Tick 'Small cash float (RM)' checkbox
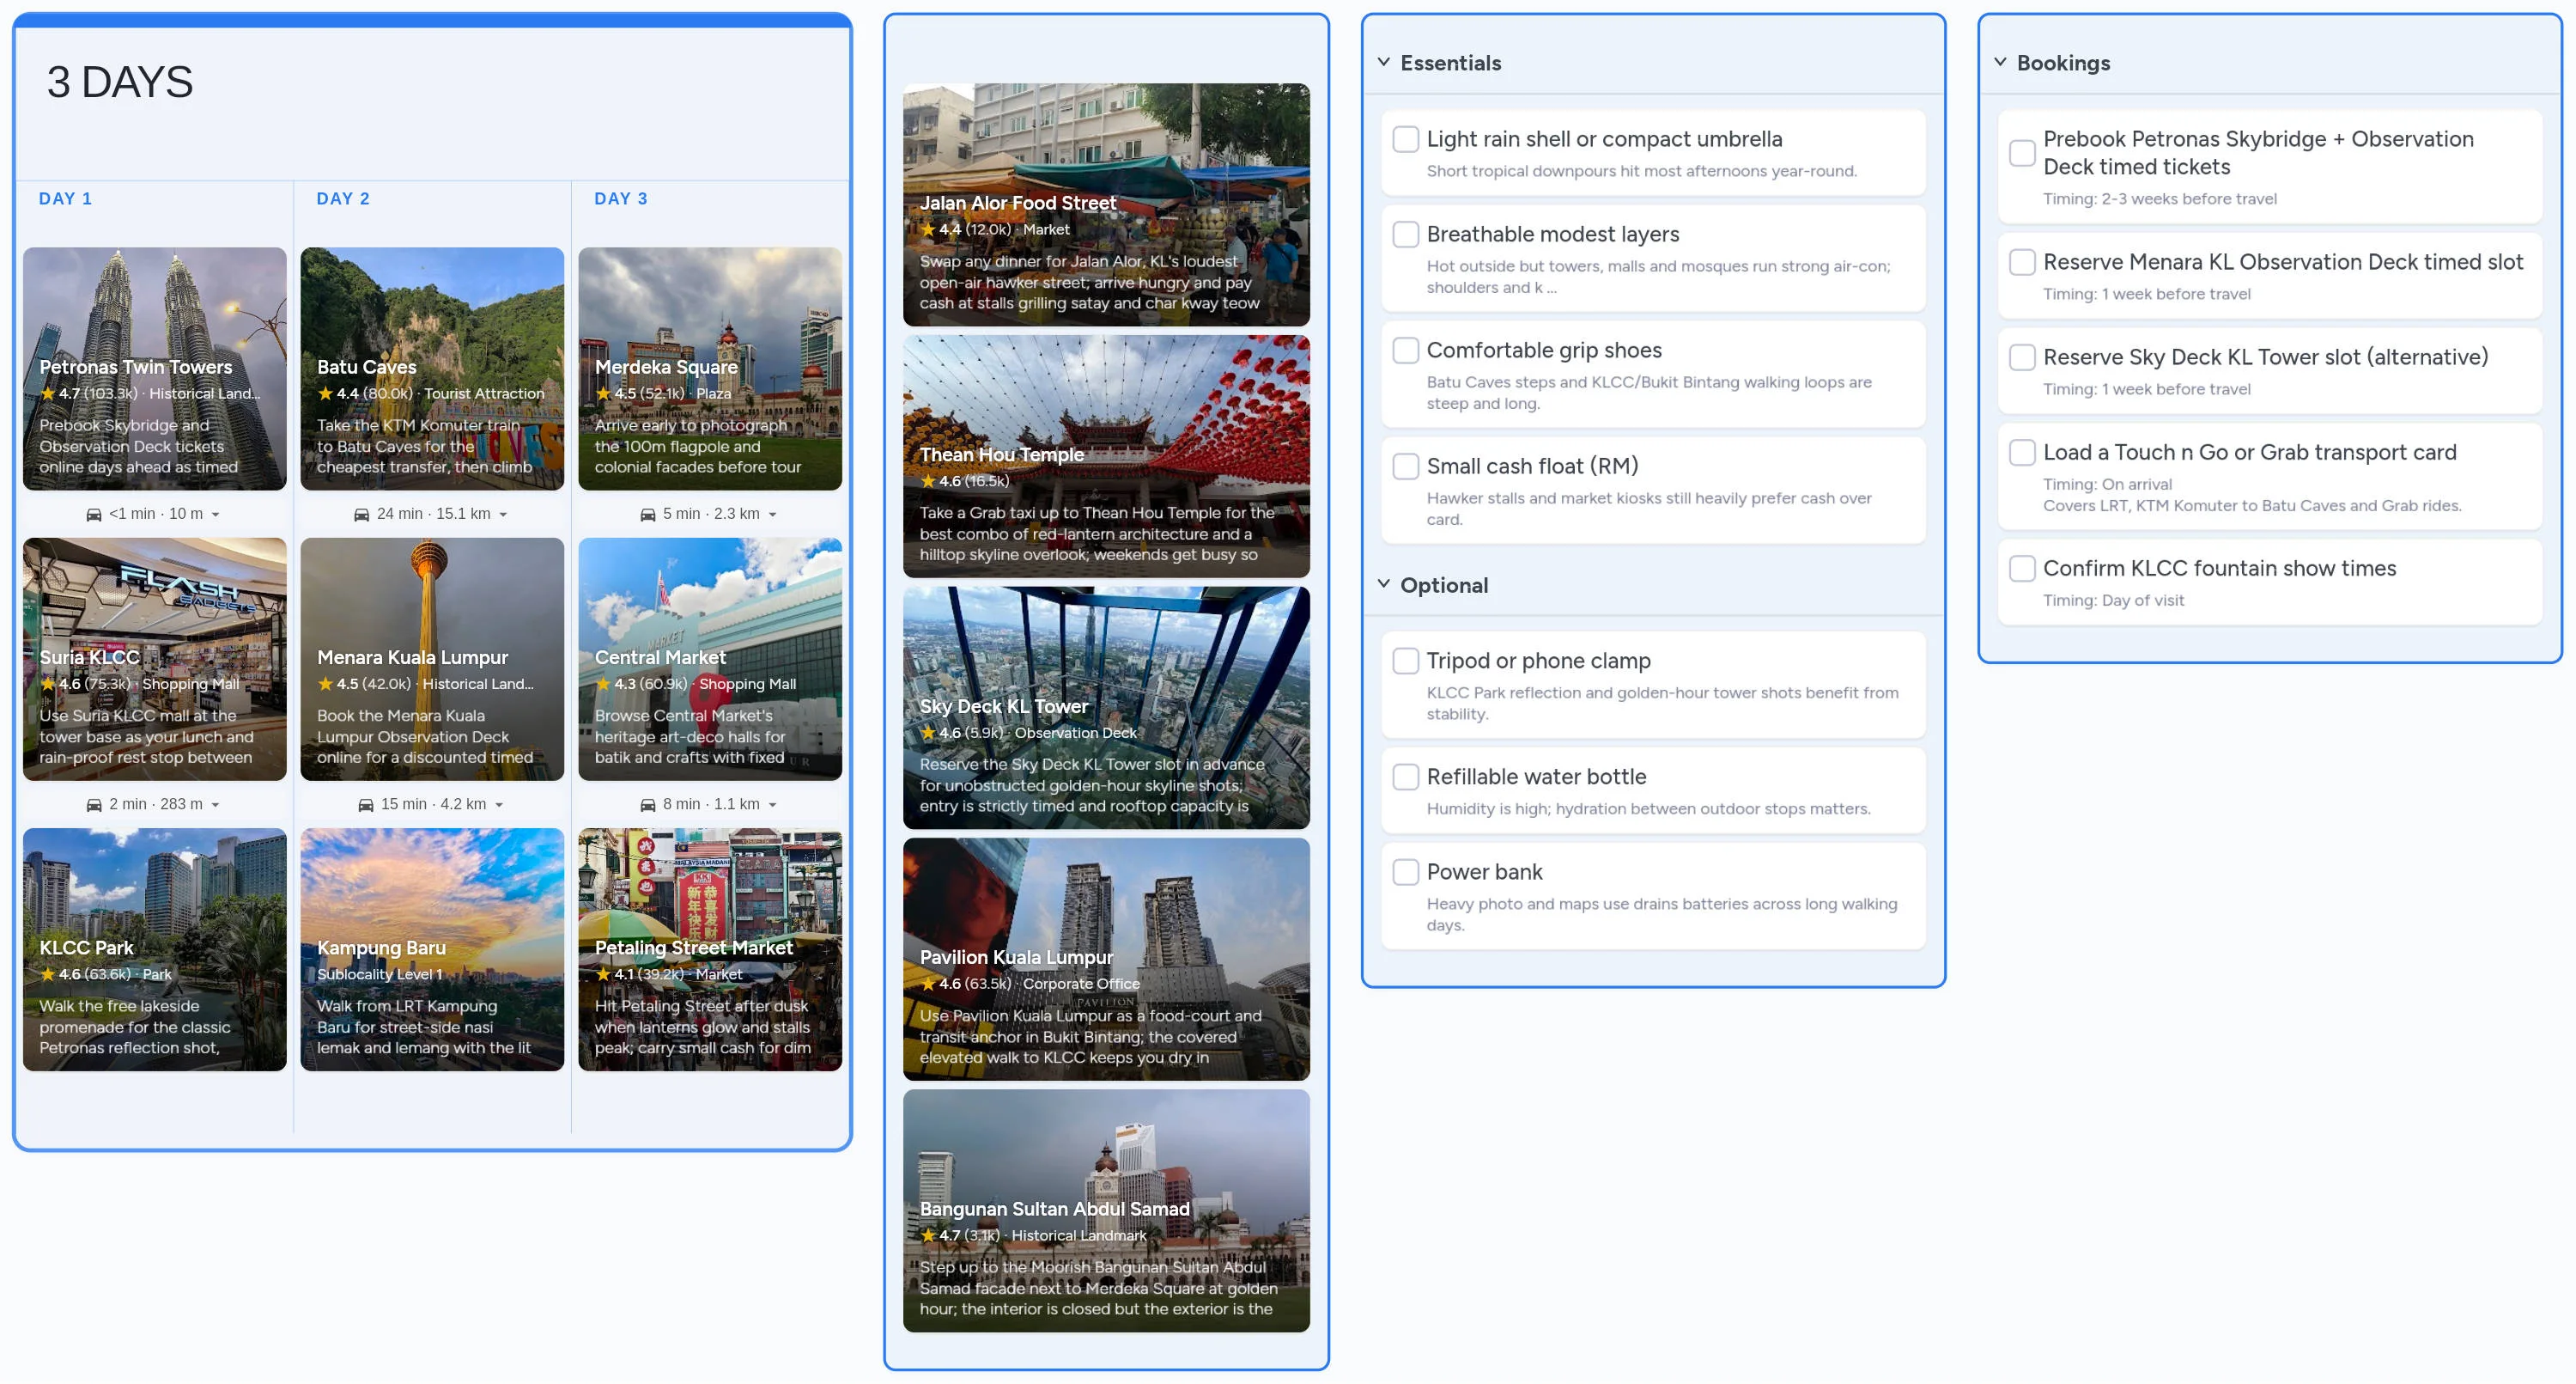 coord(1406,466)
